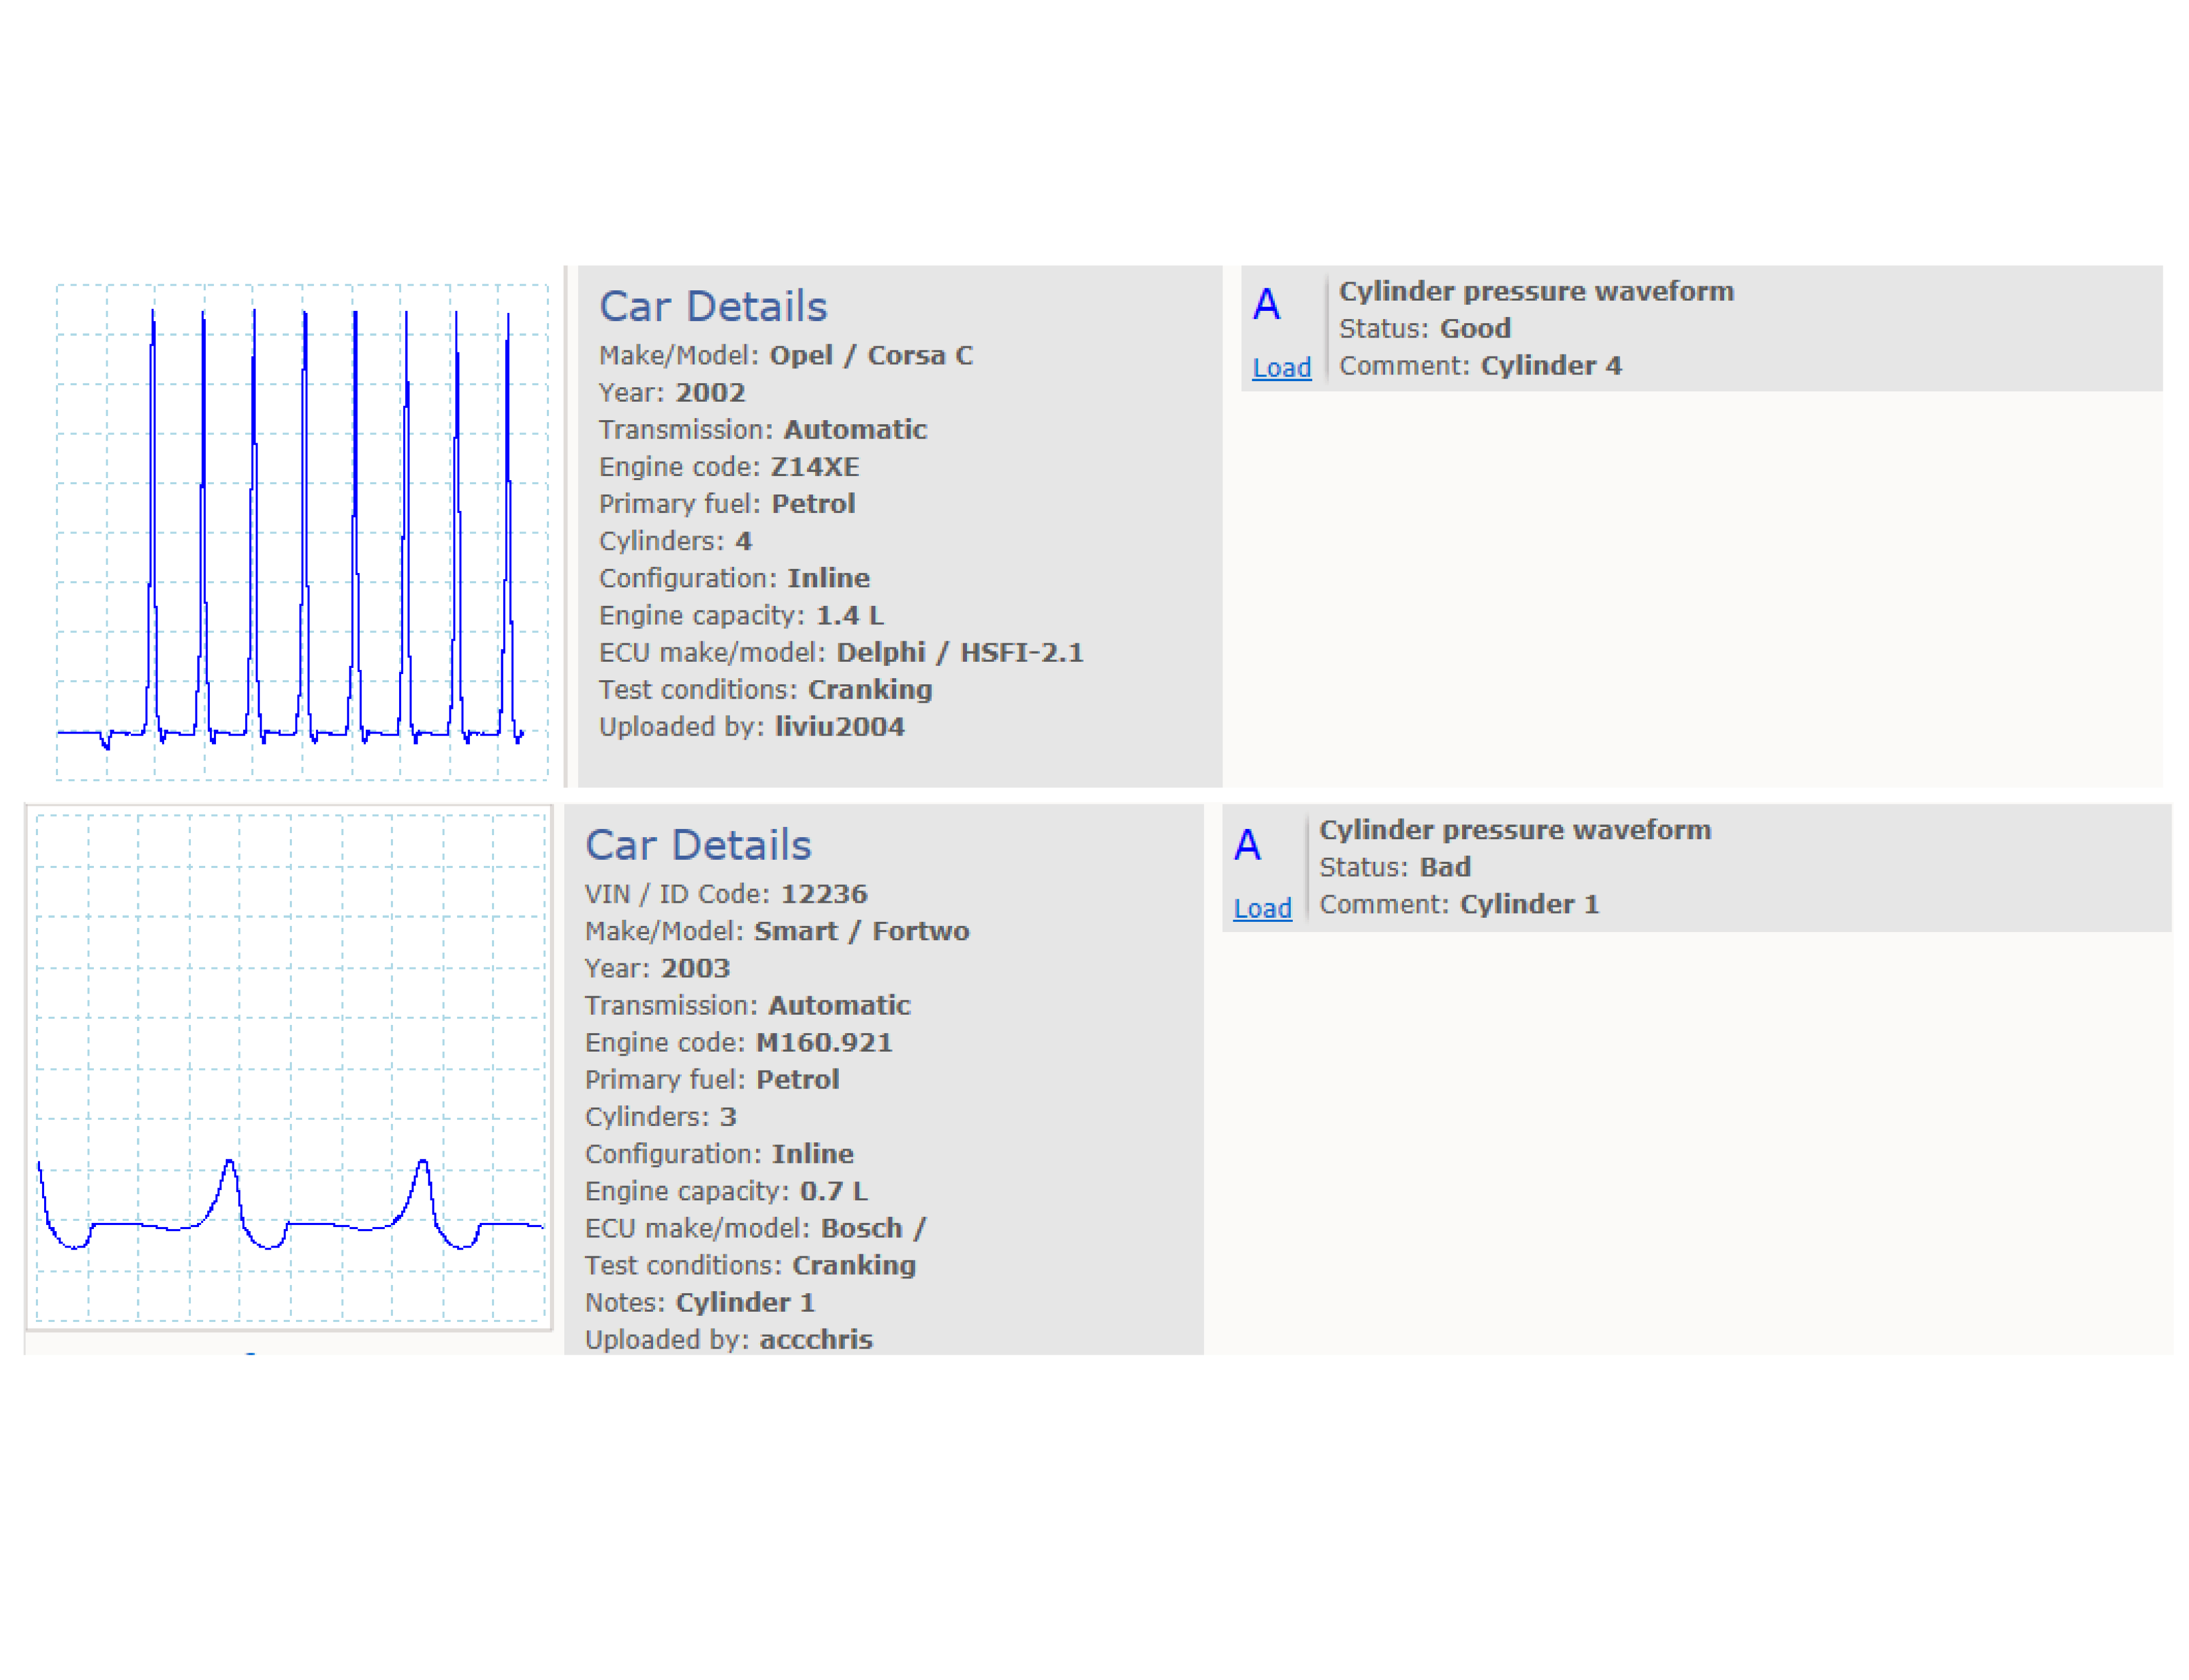Click Status: Bad text
Viewport: 2189px width, 1680px height.
point(1395,867)
